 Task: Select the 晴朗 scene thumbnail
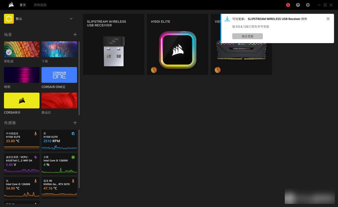coord(22,75)
